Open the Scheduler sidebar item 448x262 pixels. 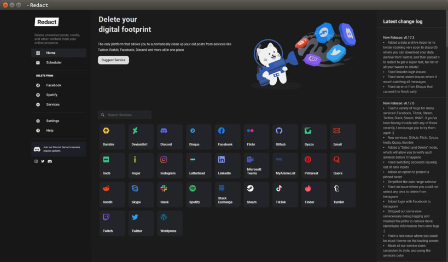59,62
